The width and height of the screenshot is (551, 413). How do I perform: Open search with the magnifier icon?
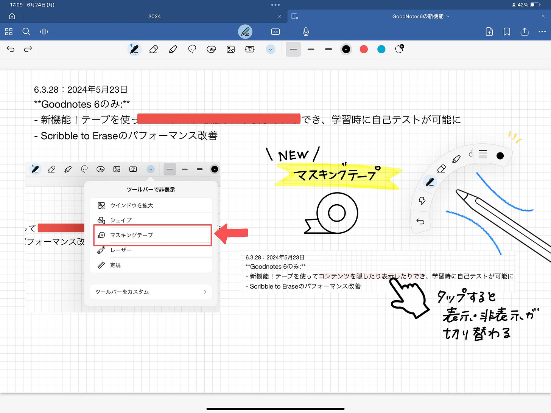click(x=26, y=32)
